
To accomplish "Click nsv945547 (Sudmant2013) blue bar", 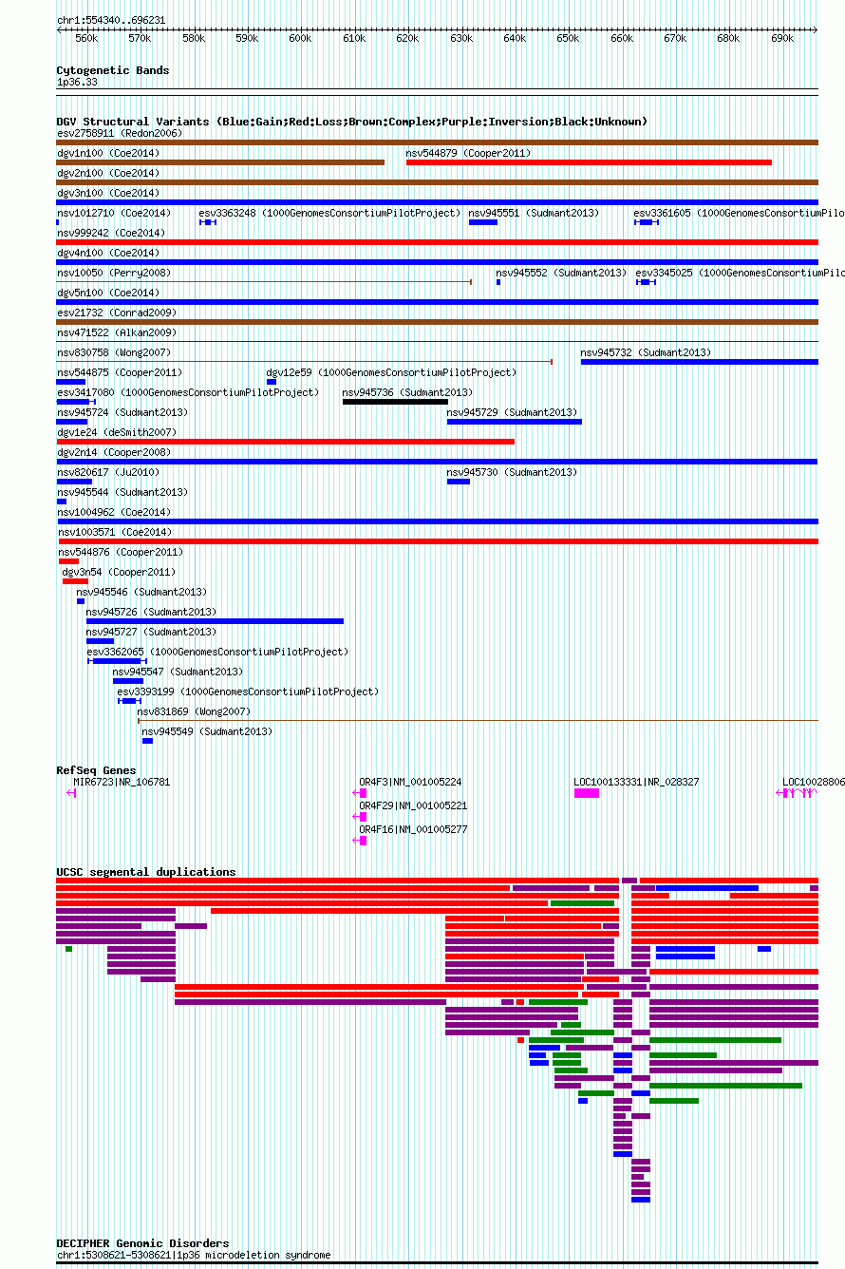I will click(x=128, y=681).
